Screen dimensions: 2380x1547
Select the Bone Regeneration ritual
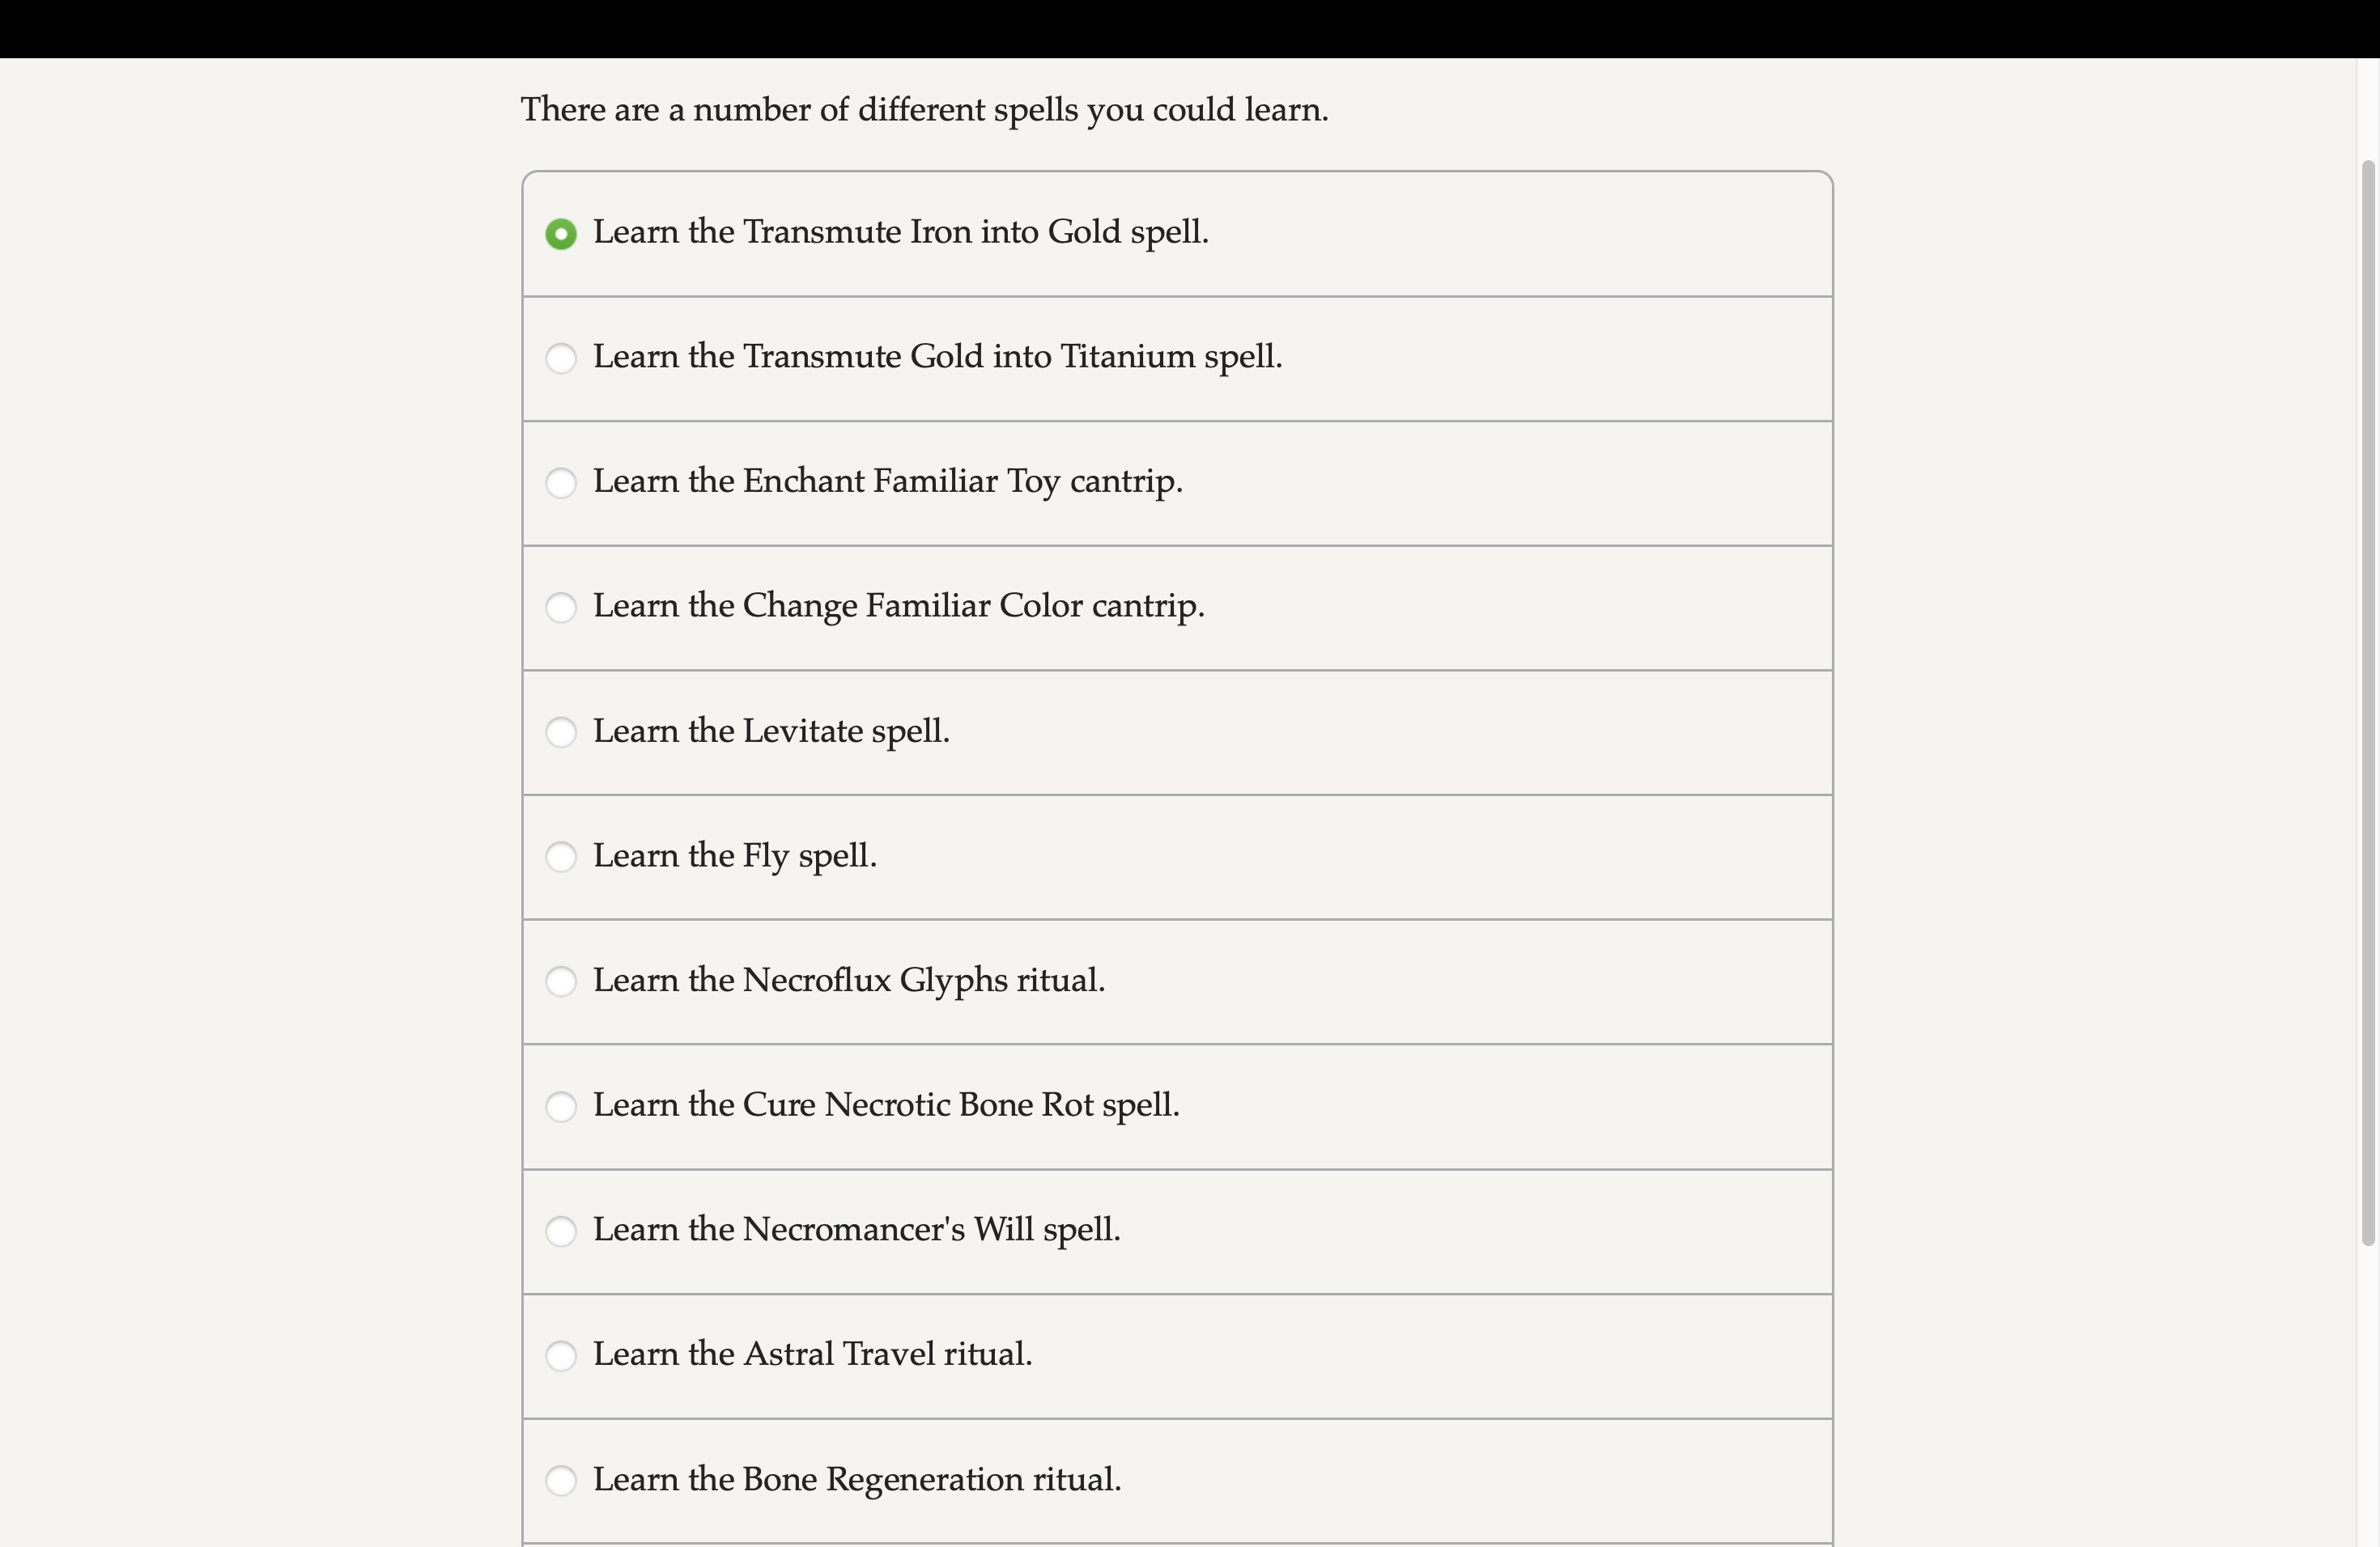pos(562,1481)
